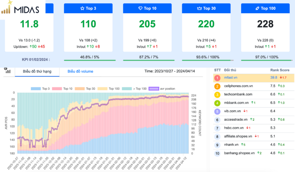
Task: Click Up/down 50 45 stats line
Action: (29, 46)
